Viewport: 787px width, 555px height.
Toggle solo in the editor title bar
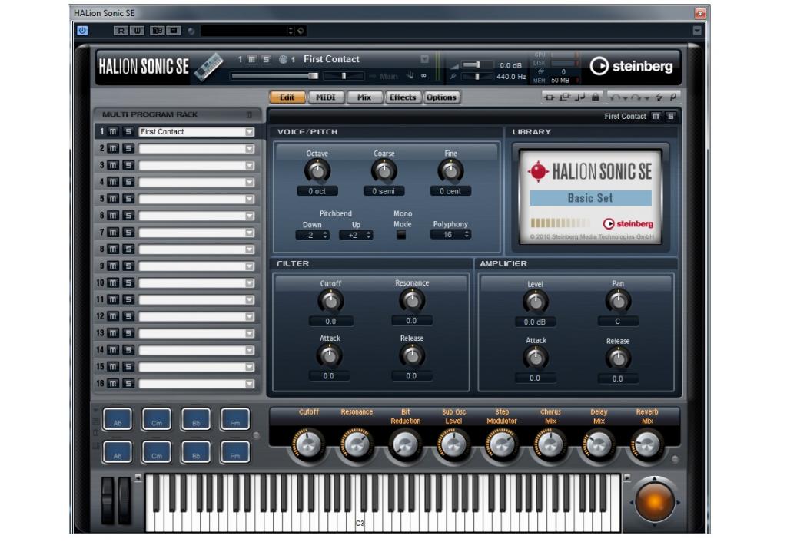[670, 117]
